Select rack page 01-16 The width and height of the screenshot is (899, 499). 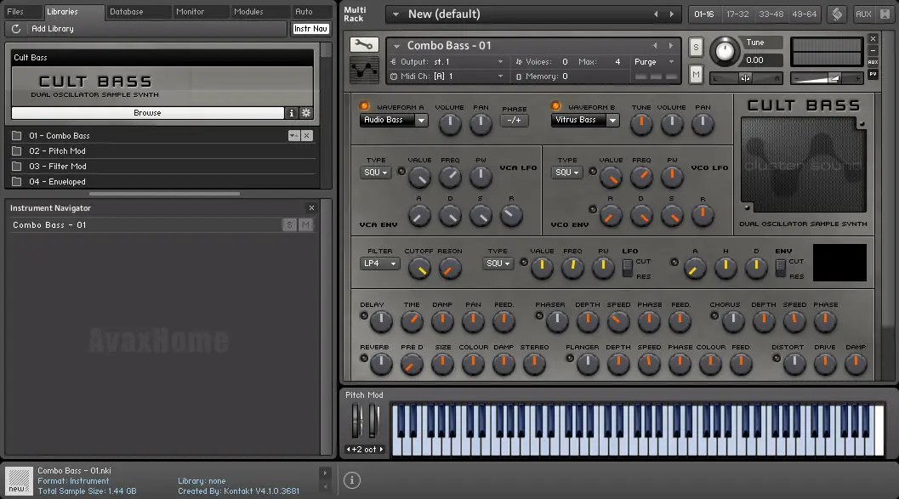click(704, 14)
